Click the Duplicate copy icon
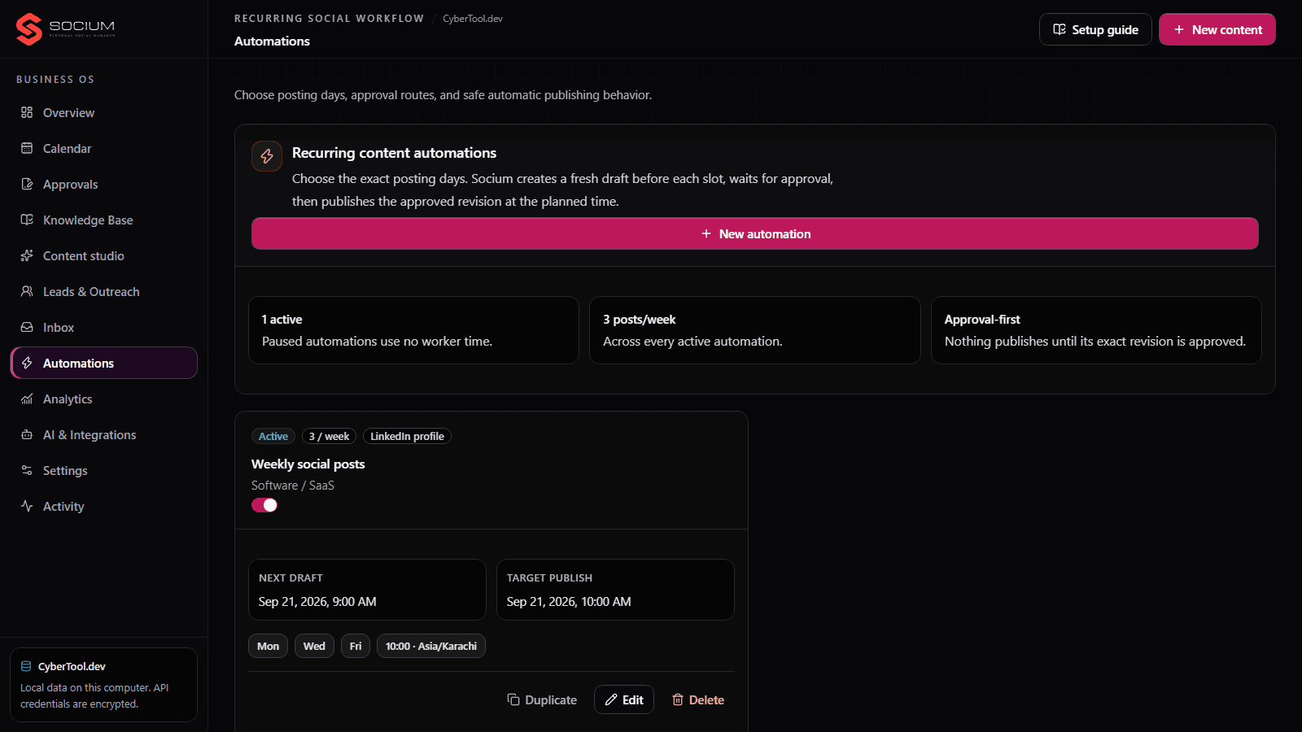This screenshot has height=732, width=1302. click(513, 699)
